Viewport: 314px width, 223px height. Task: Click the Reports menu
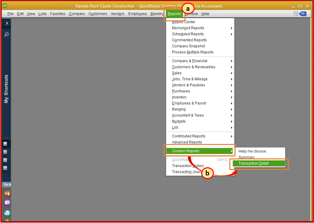(x=174, y=14)
